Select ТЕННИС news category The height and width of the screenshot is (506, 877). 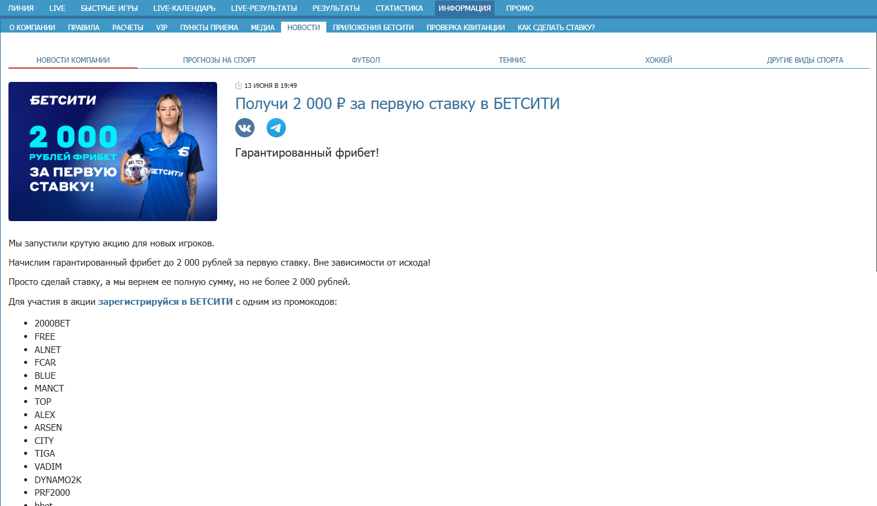(x=513, y=60)
